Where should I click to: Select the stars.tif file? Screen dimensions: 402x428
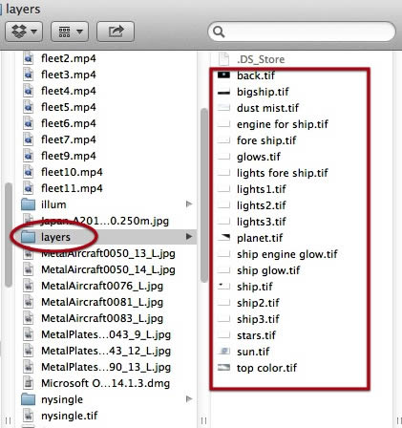[256, 335]
